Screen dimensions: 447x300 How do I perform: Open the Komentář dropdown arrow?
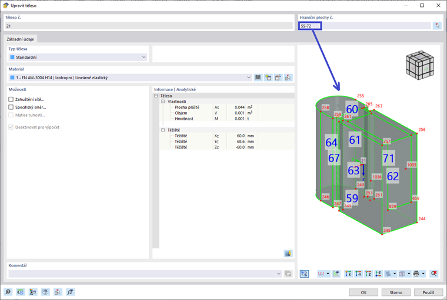279,274
